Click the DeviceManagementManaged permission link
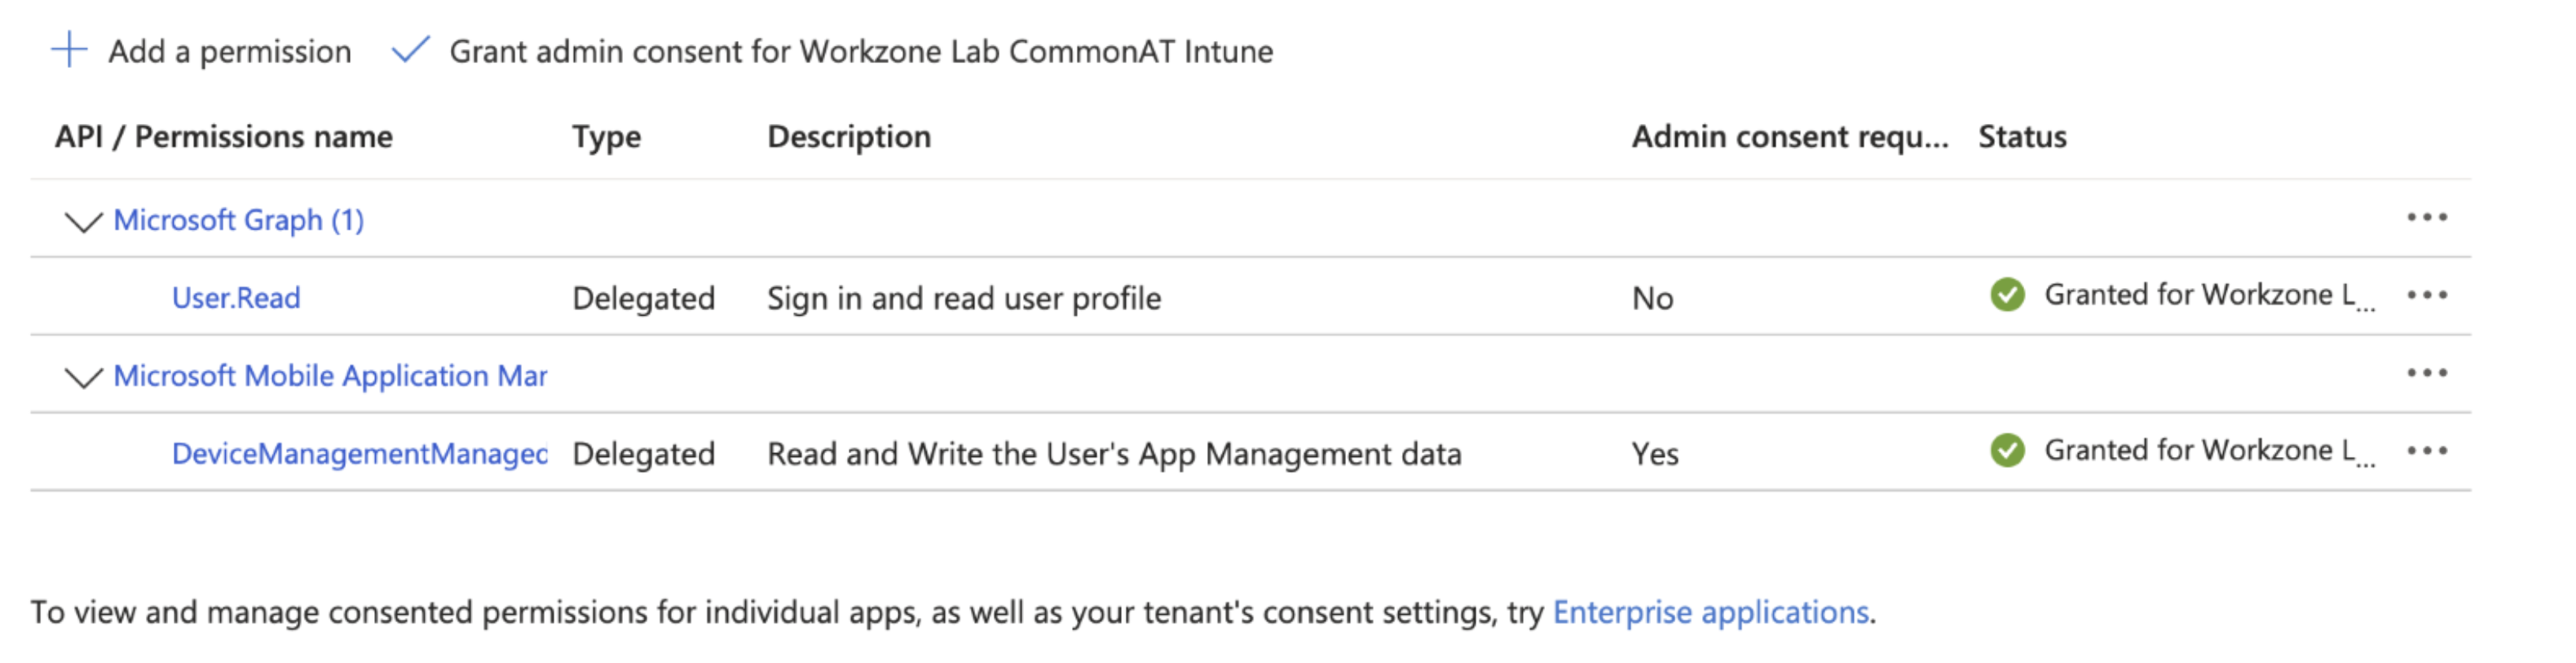The image size is (2576, 663). (359, 454)
